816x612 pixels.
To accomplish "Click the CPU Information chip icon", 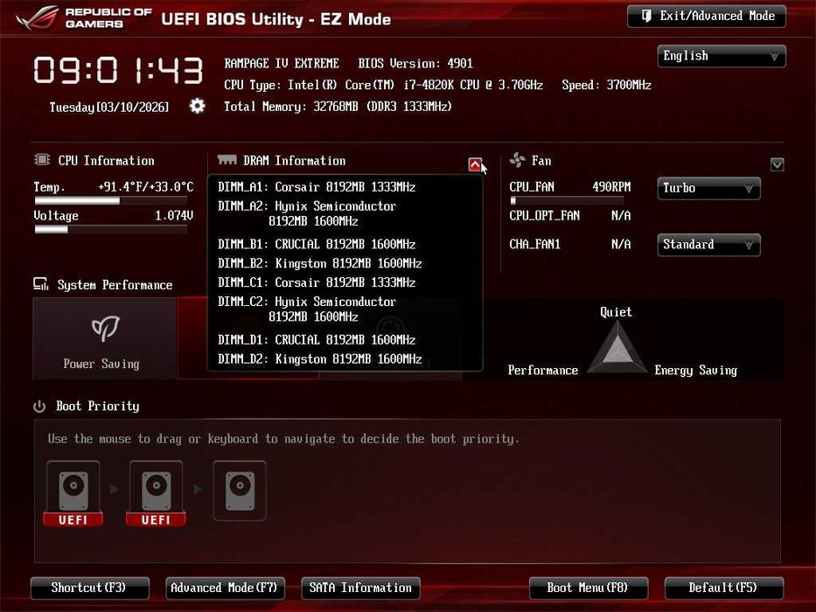I will tap(42, 159).
